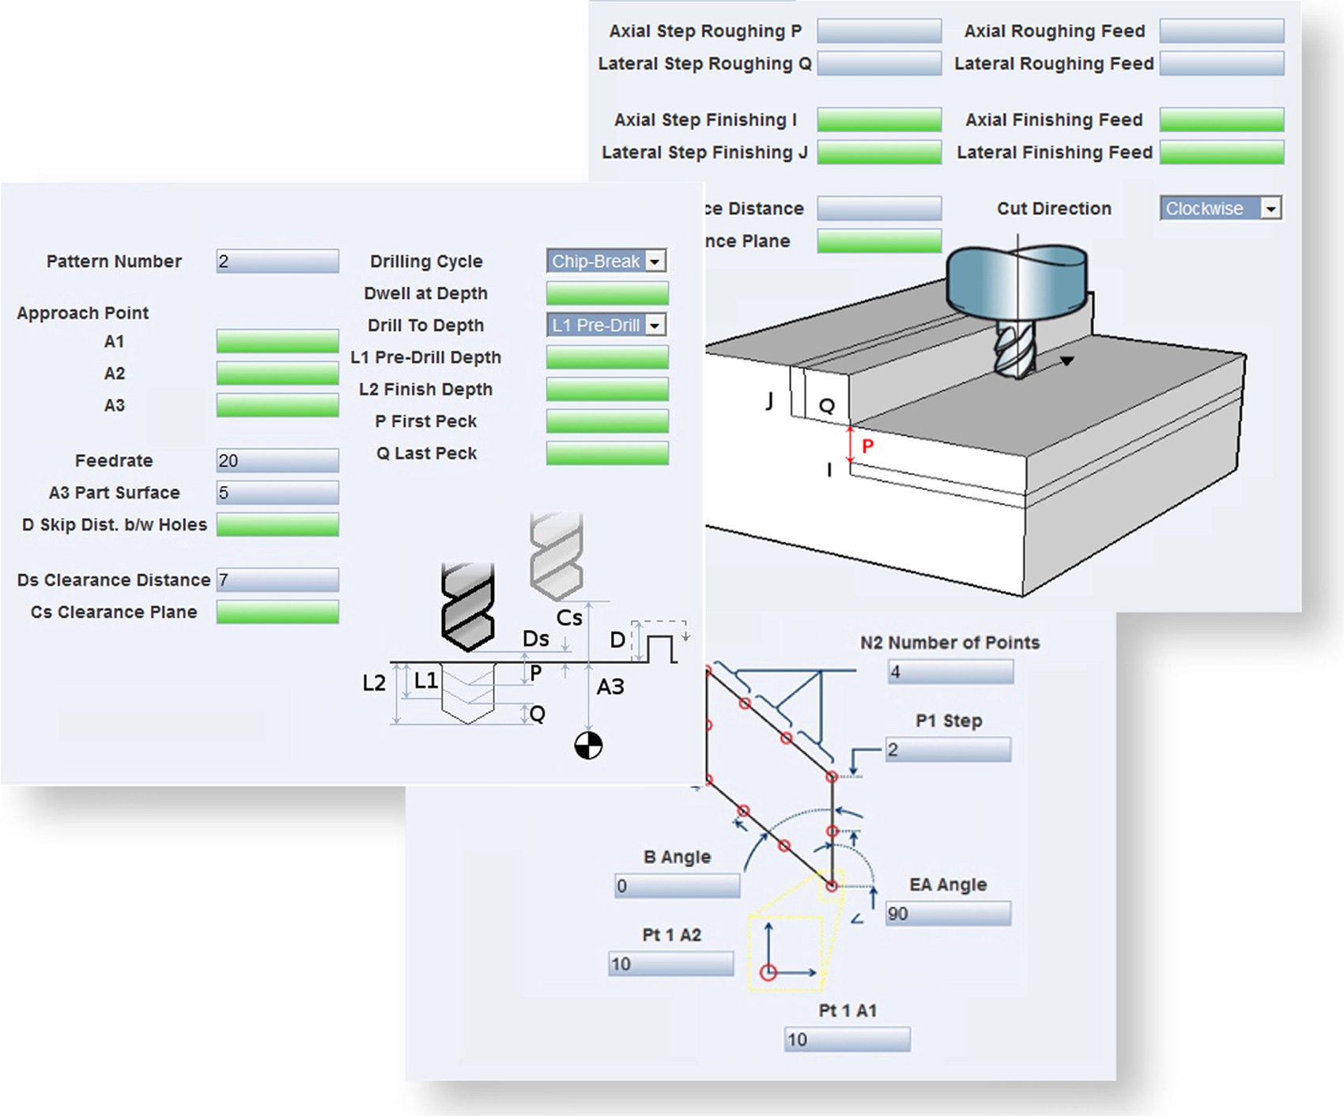This screenshot has height=1116, width=1344.
Task: Click the Feedrate input field
Action: pyautogui.click(x=277, y=461)
